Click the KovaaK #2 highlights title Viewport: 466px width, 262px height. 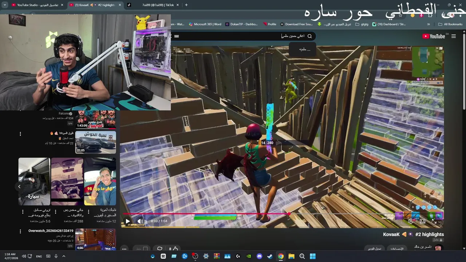pos(414,234)
